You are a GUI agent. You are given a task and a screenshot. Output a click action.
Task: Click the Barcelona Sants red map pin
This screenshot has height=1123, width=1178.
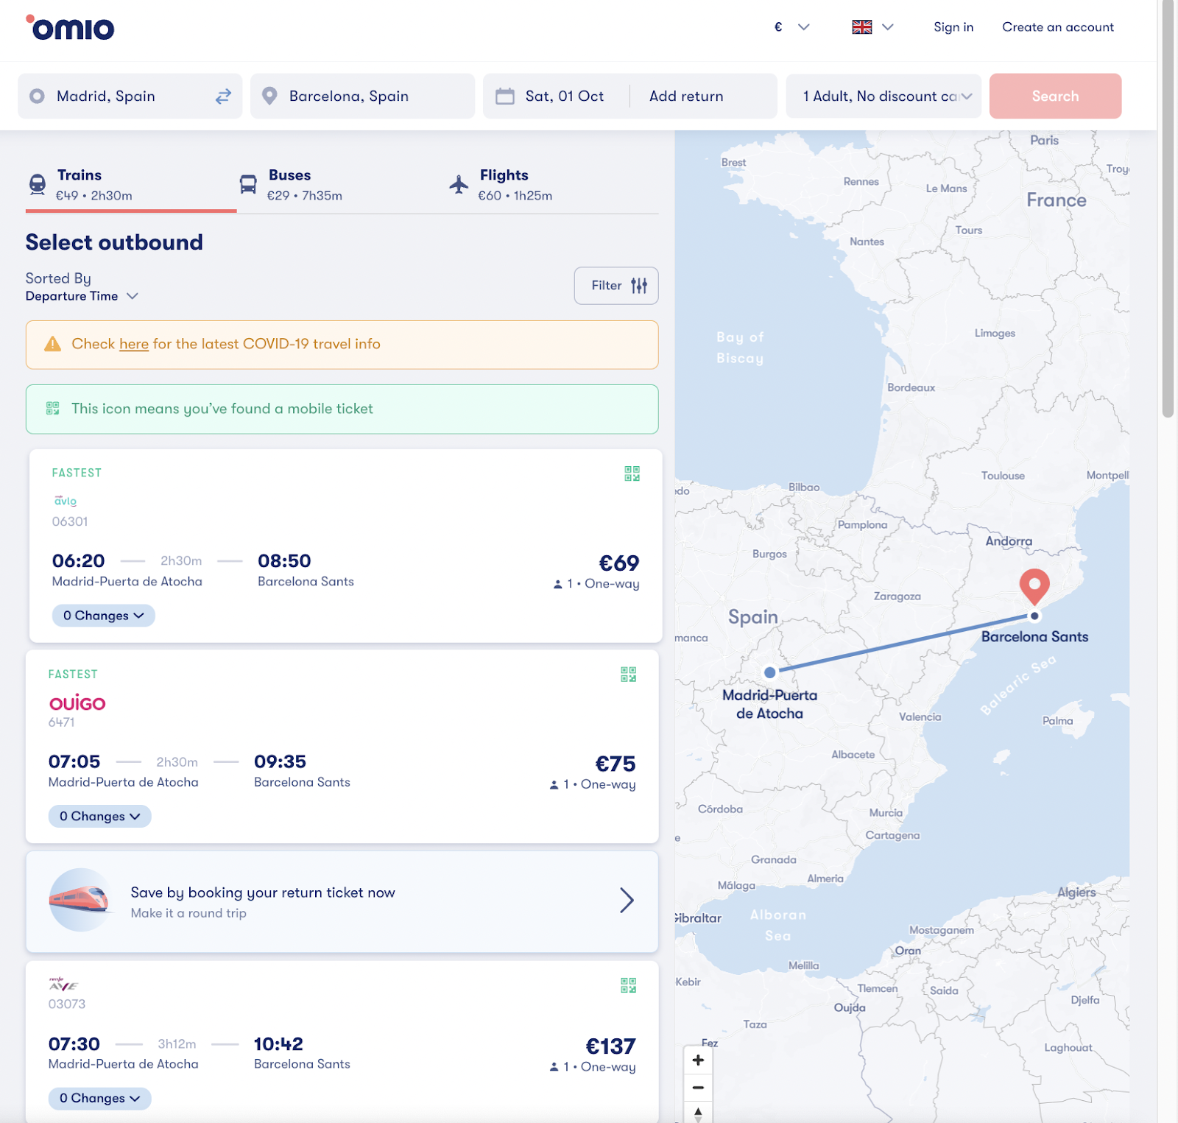click(x=1034, y=587)
